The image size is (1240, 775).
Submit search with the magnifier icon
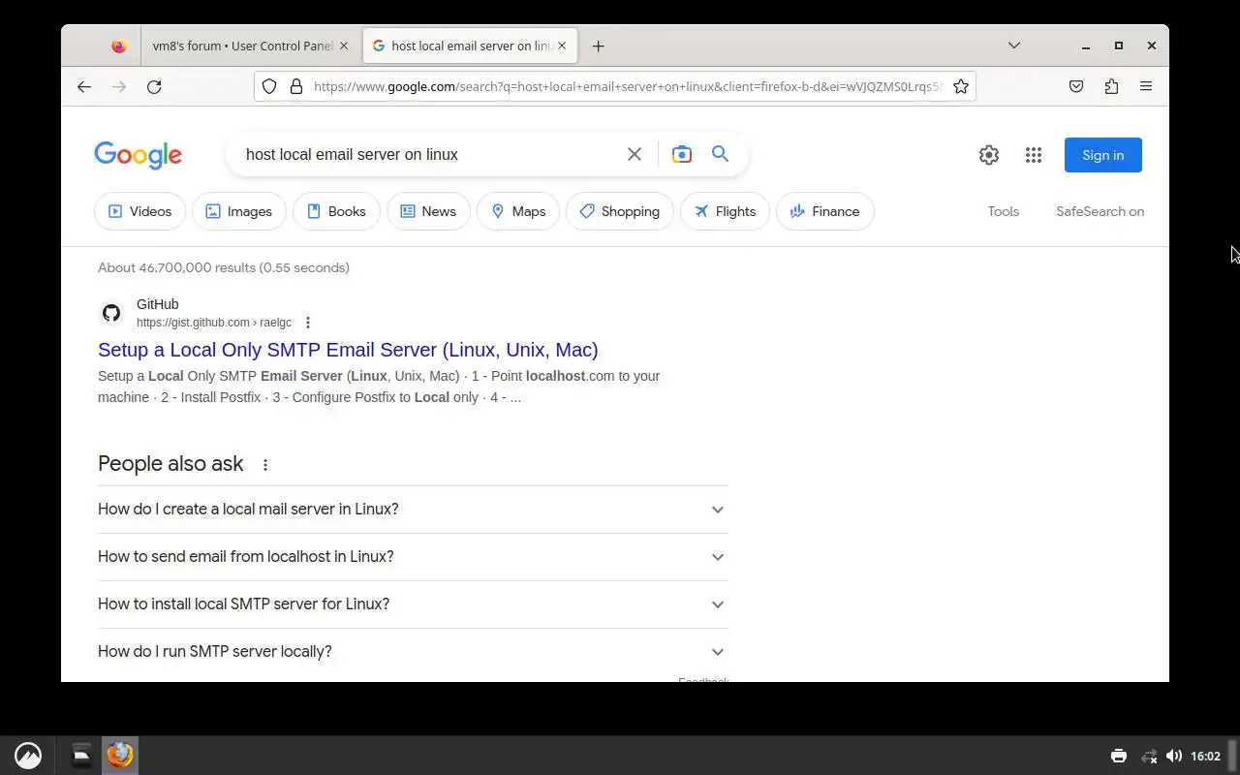720,154
